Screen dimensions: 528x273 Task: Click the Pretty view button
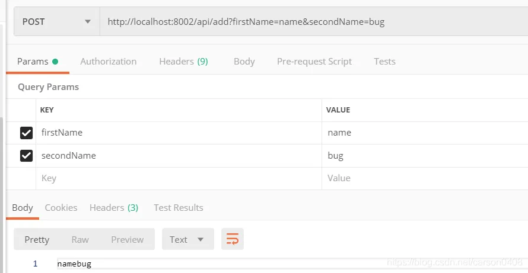click(37, 239)
